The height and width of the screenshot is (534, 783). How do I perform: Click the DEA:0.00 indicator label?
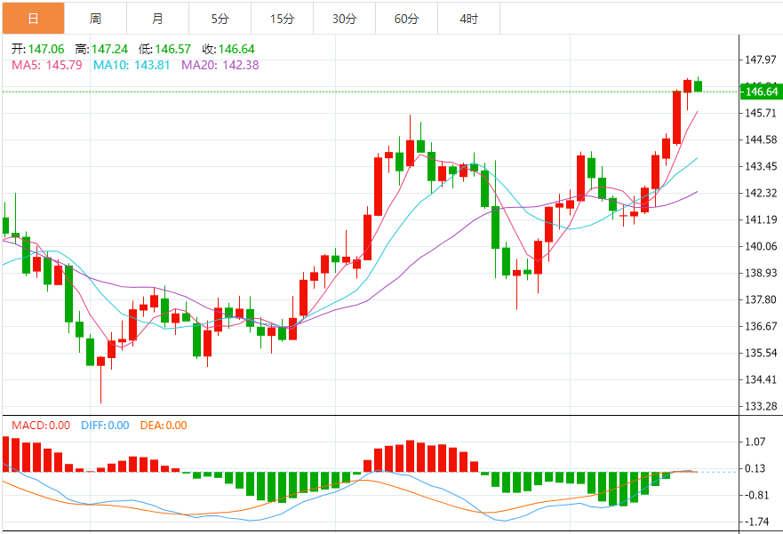(x=164, y=426)
